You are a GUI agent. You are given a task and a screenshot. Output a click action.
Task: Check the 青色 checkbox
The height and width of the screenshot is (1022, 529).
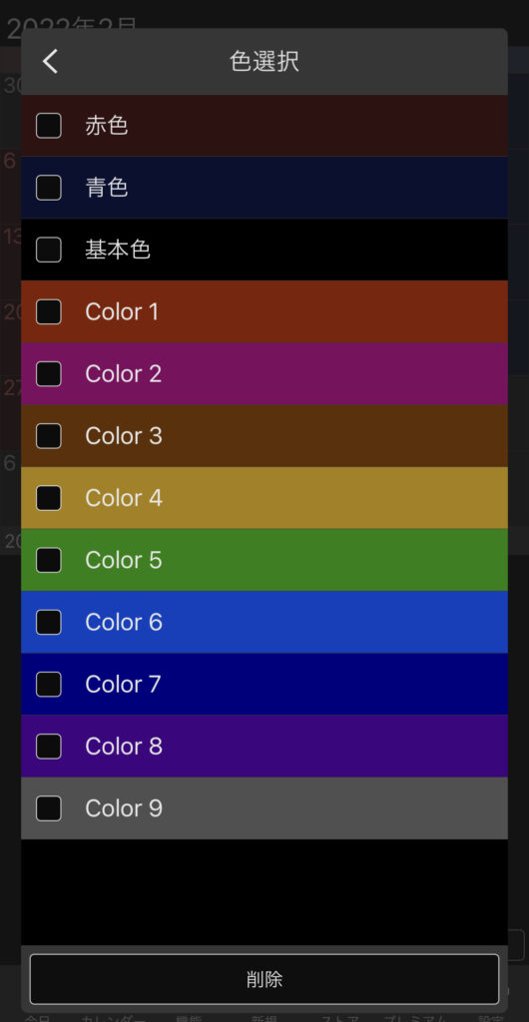(x=49, y=188)
